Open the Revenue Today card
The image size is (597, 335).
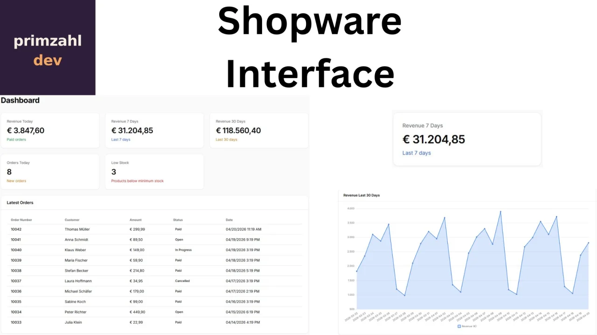click(50, 130)
